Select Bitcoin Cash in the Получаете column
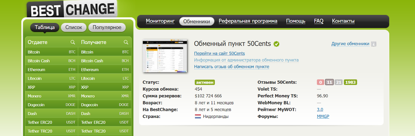415x136 pixels. (x=105, y=61)
